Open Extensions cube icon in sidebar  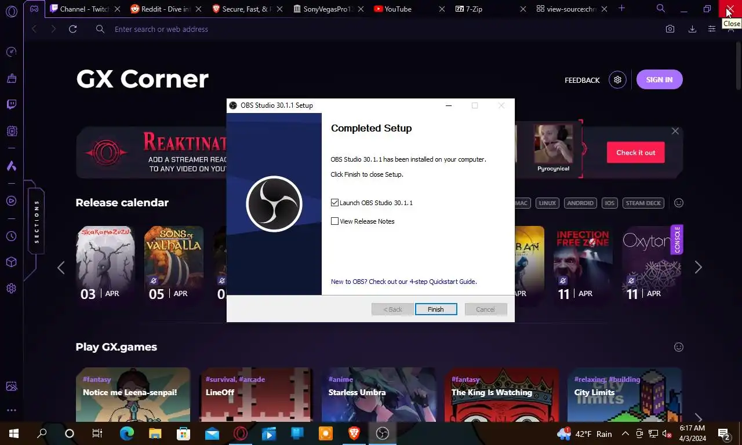click(x=11, y=262)
